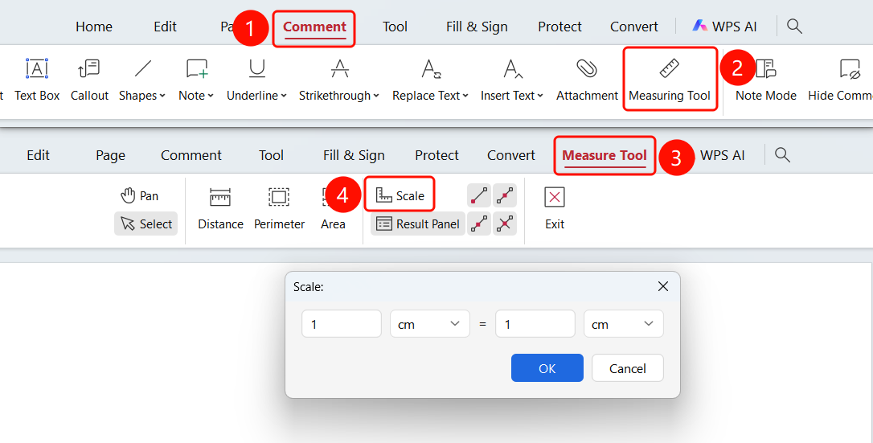
Task: Open Protect tab in upper ribbon
Action: (x=559, y=27)
